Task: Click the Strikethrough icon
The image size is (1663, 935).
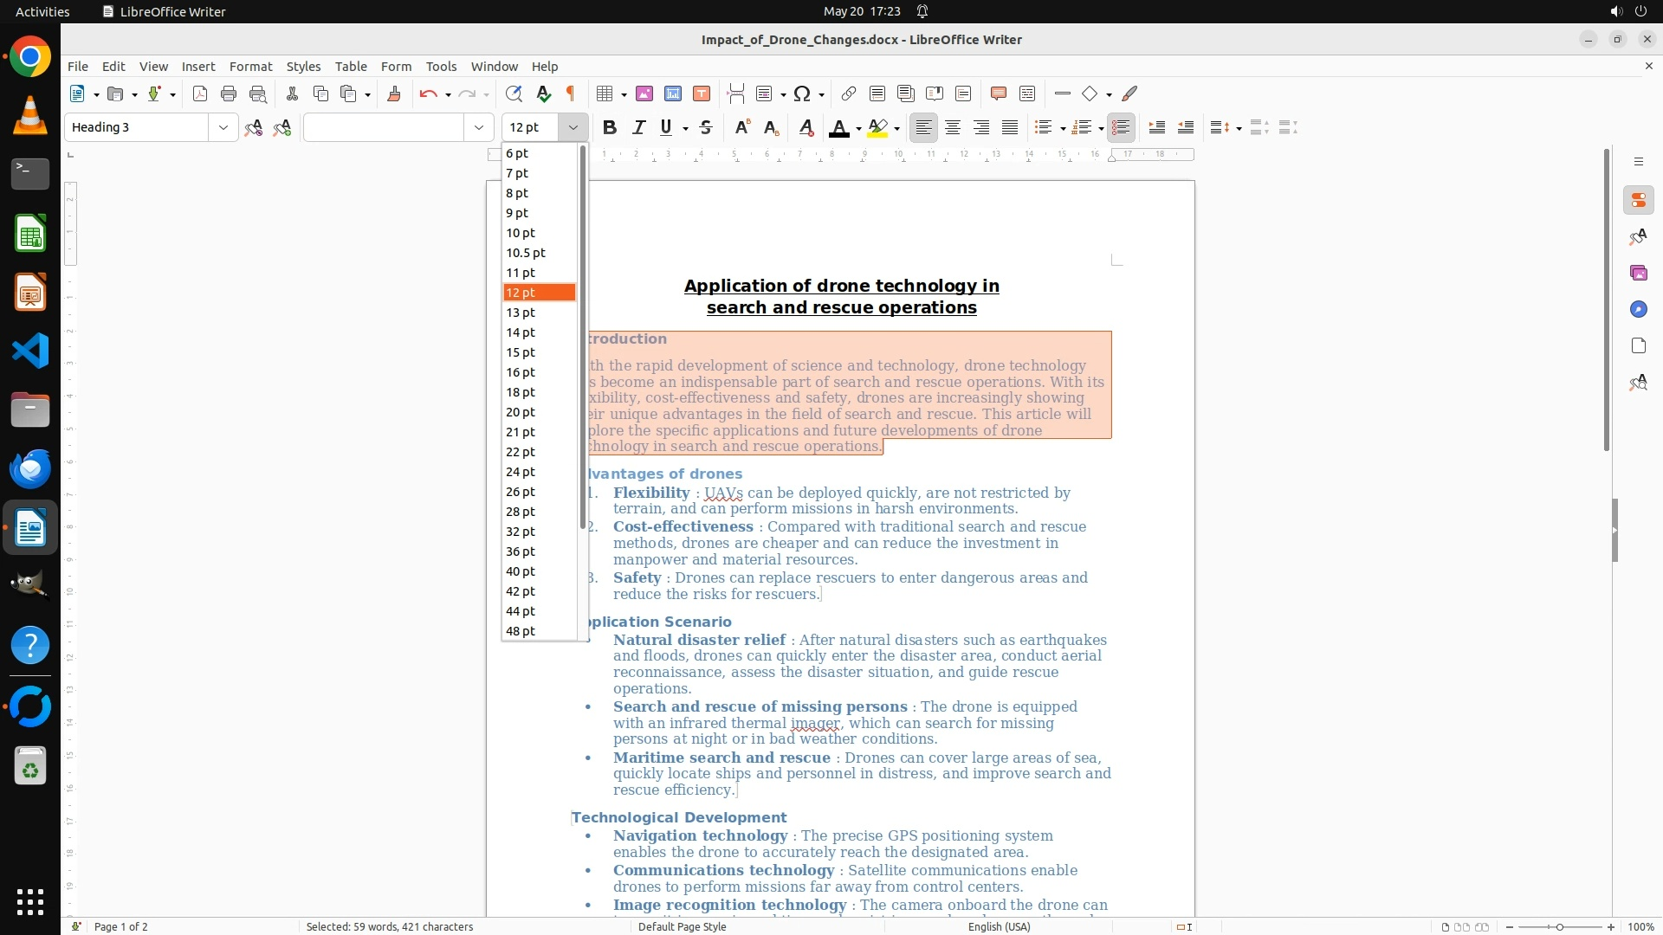Action: pos(706,127)
